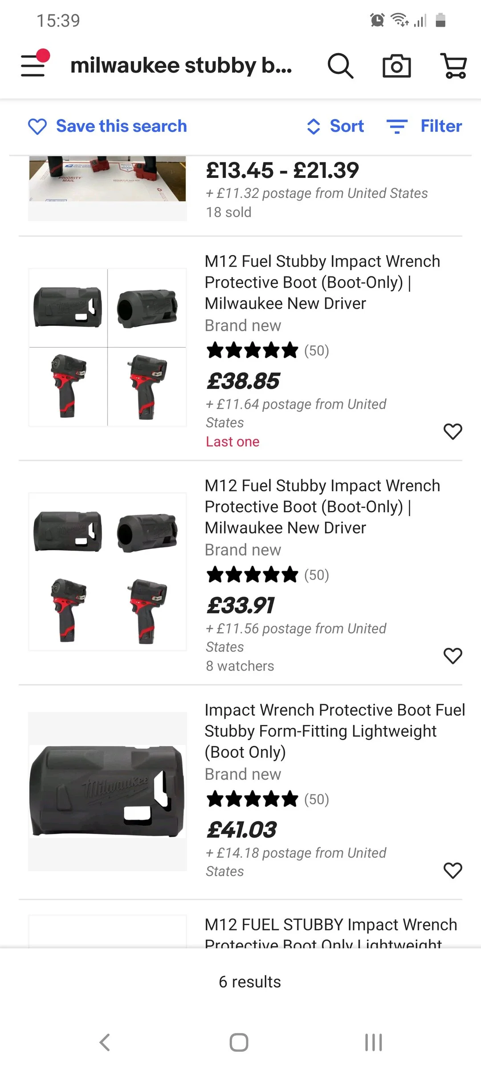Watchlist the £38.85 boot listing

[452, 432]
